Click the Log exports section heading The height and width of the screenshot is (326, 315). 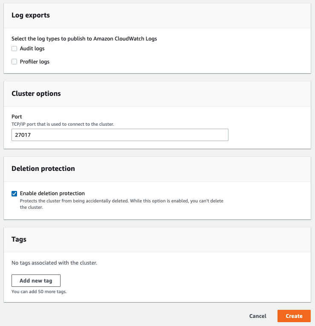pyautogui.click(x=31, y=15)
